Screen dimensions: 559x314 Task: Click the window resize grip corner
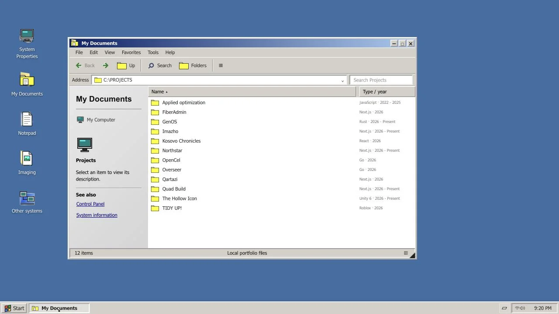tap(412, 255)
